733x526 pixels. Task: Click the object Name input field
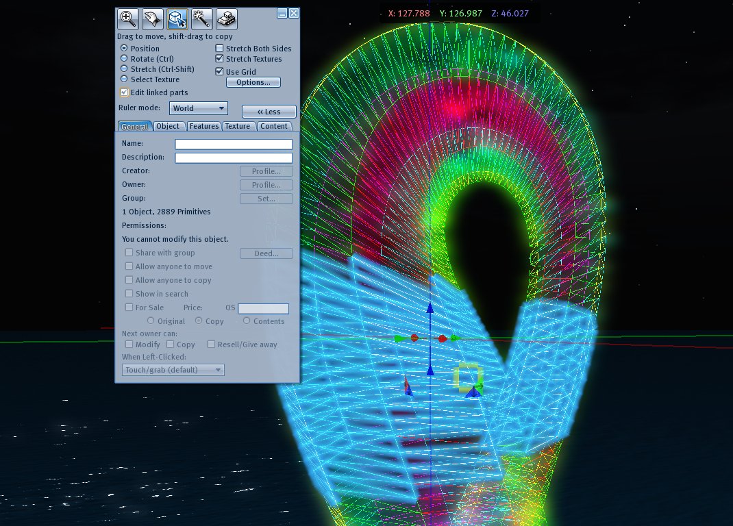pos(233,145)
